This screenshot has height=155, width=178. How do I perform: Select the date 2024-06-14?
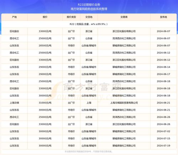(163, 67)
